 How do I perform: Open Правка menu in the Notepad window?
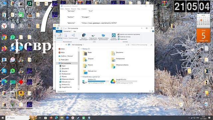(67, 9)
